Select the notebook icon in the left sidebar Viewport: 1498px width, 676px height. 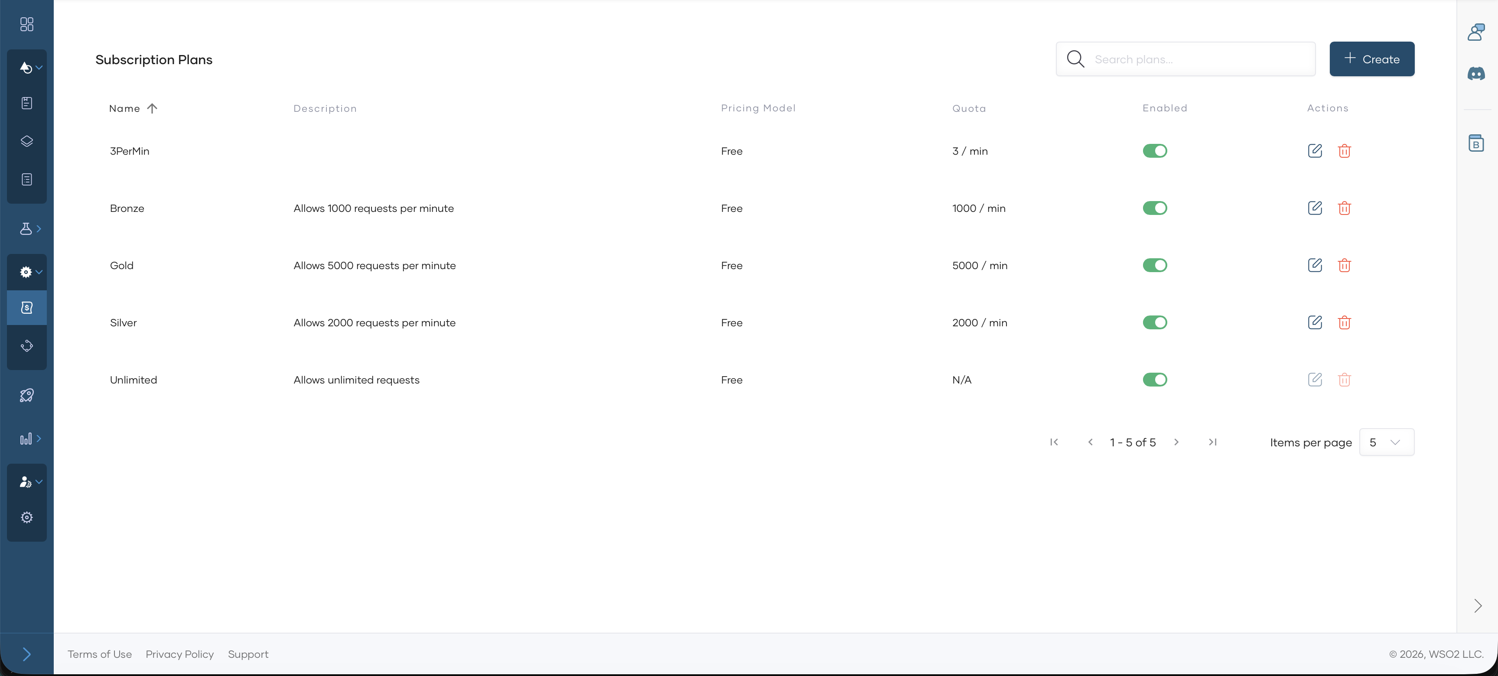pos(26,103)
